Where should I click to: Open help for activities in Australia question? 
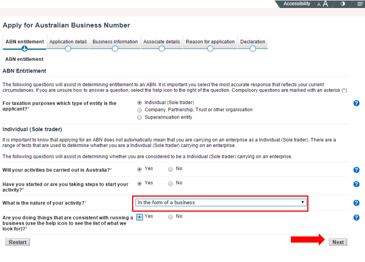coord(357,170)
